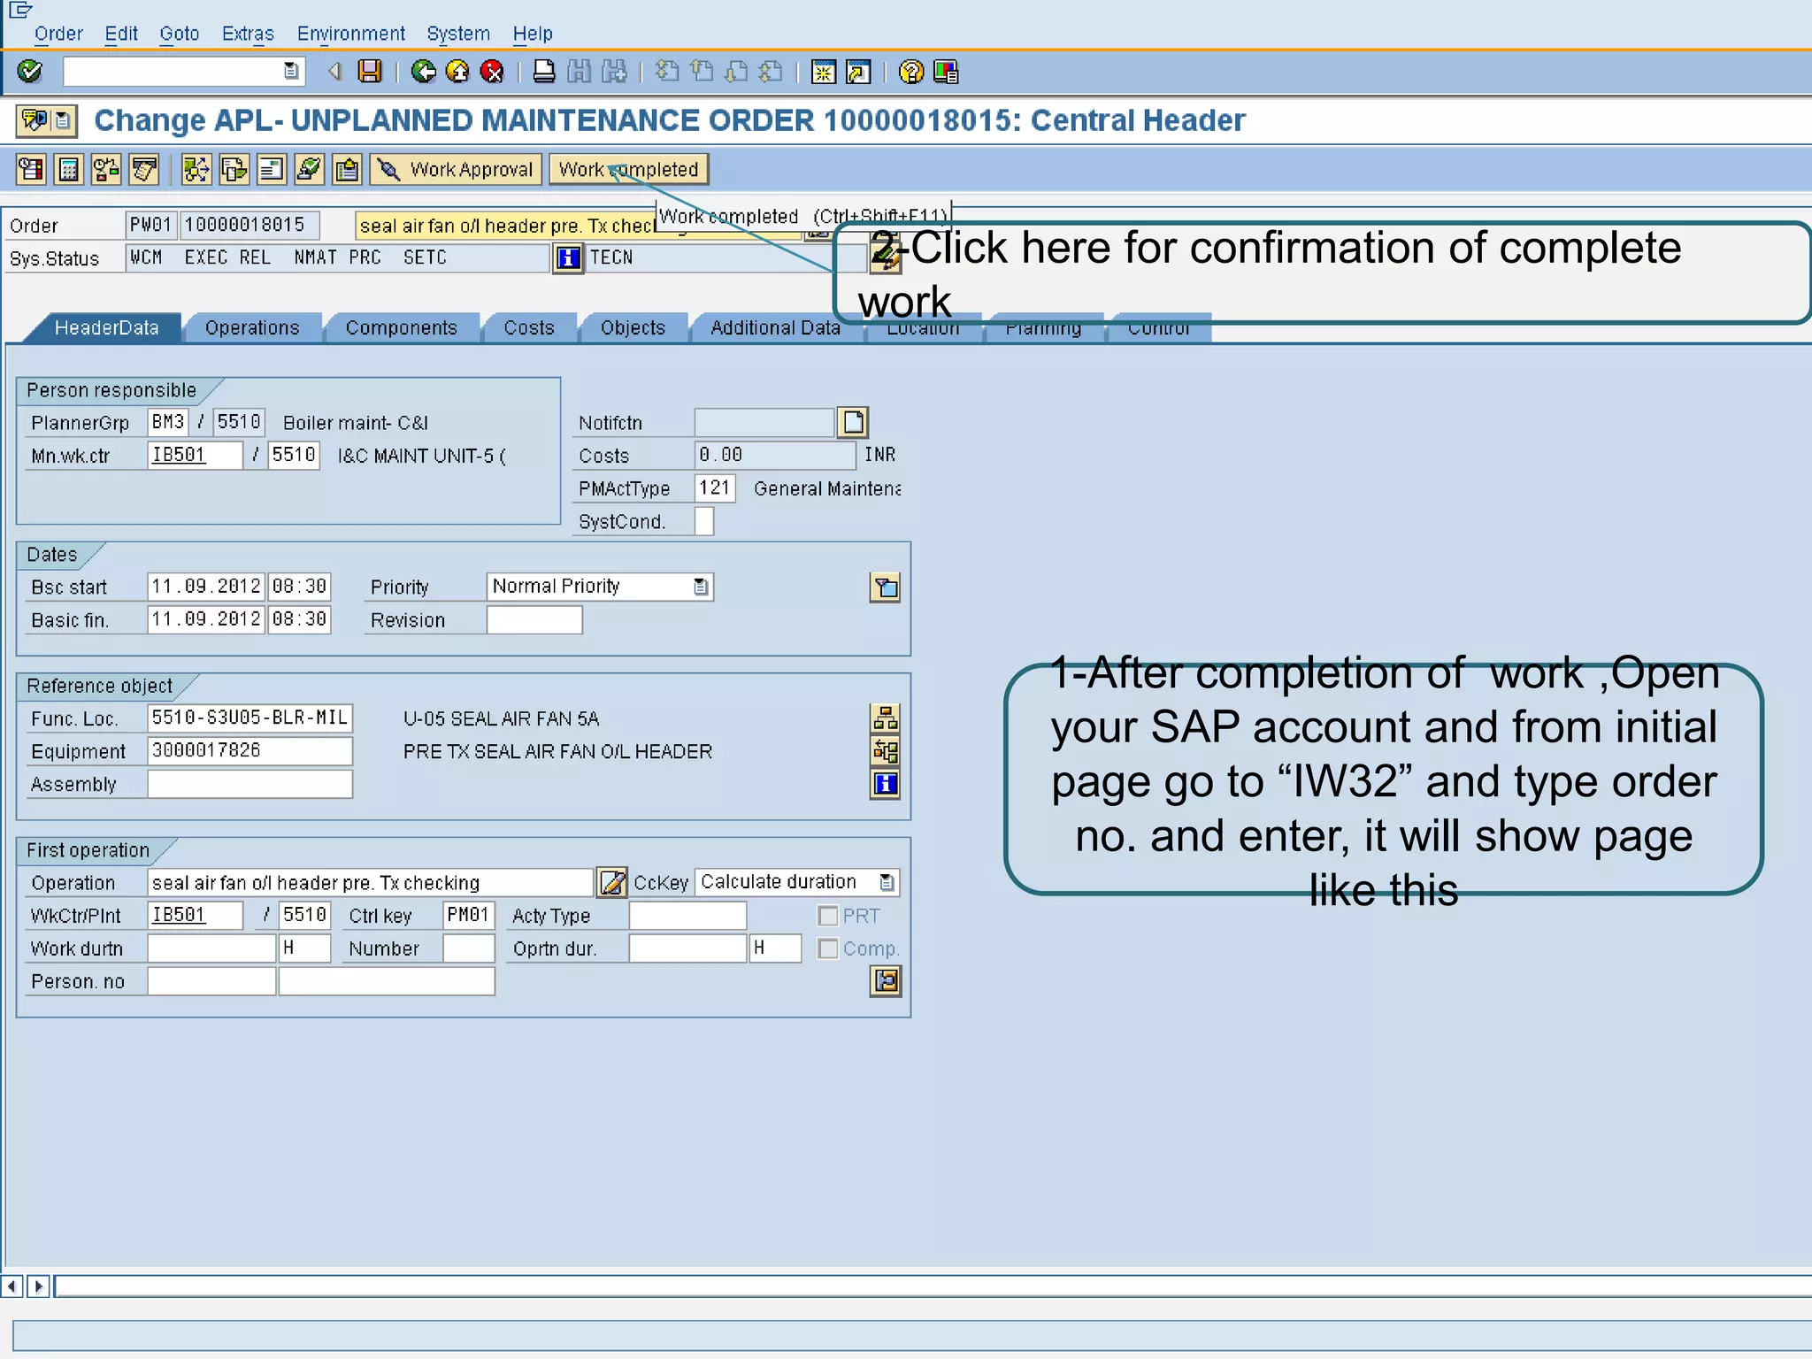This screenshot has width=1812, height=1359.
Task: Click the Ctrl key PM01 field
Action: click(468, 916)
